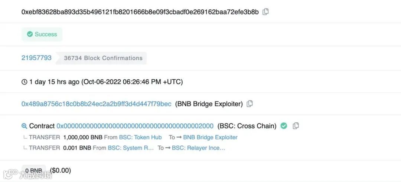Click the clock icon before timestamp

coord(25,82)
